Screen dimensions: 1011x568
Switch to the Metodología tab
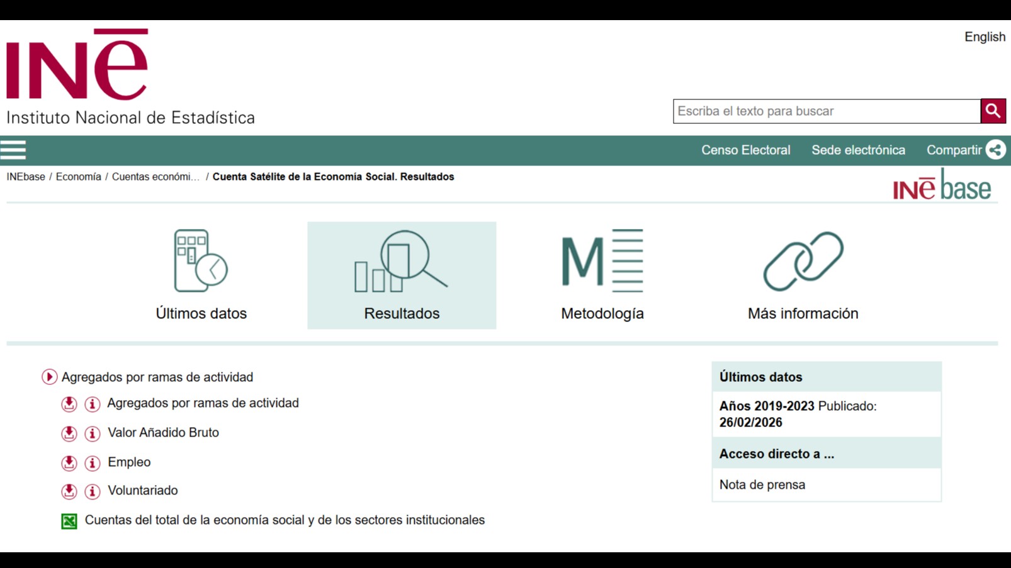602,276
